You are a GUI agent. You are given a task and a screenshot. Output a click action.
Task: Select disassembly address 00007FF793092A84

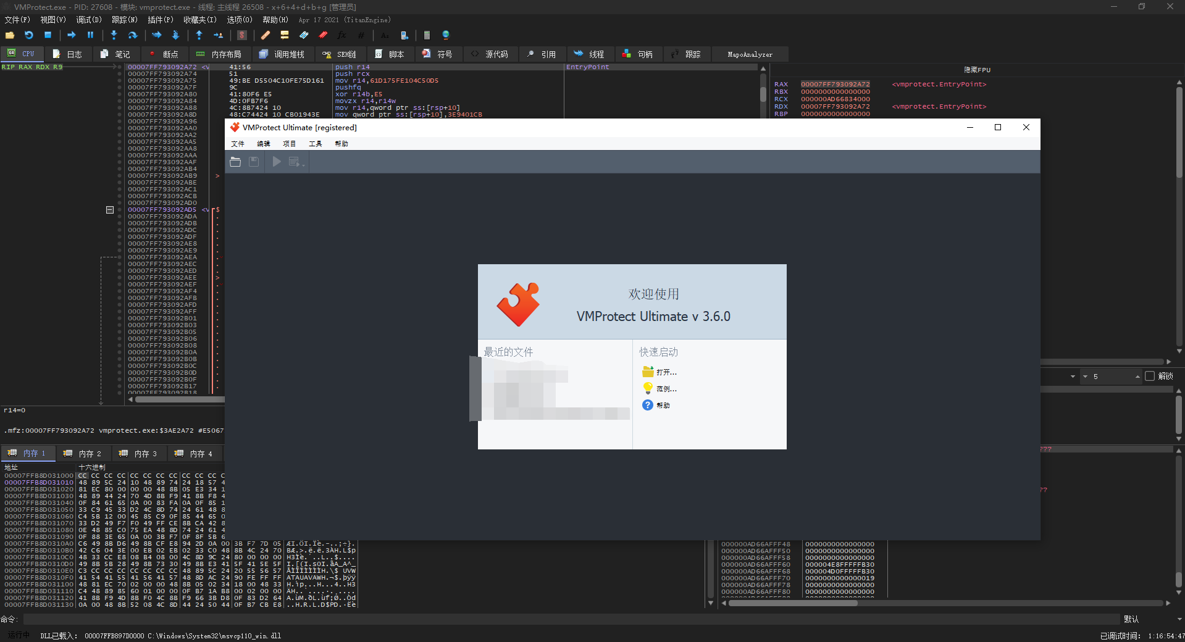(x=162, y=101)
